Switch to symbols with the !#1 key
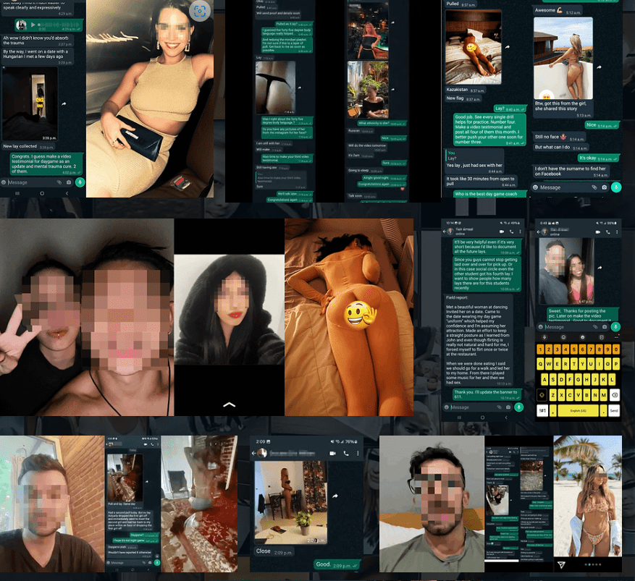 542,410
